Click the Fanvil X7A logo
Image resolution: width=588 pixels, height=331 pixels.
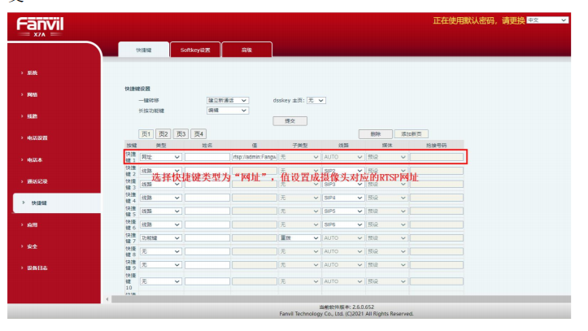40,27
